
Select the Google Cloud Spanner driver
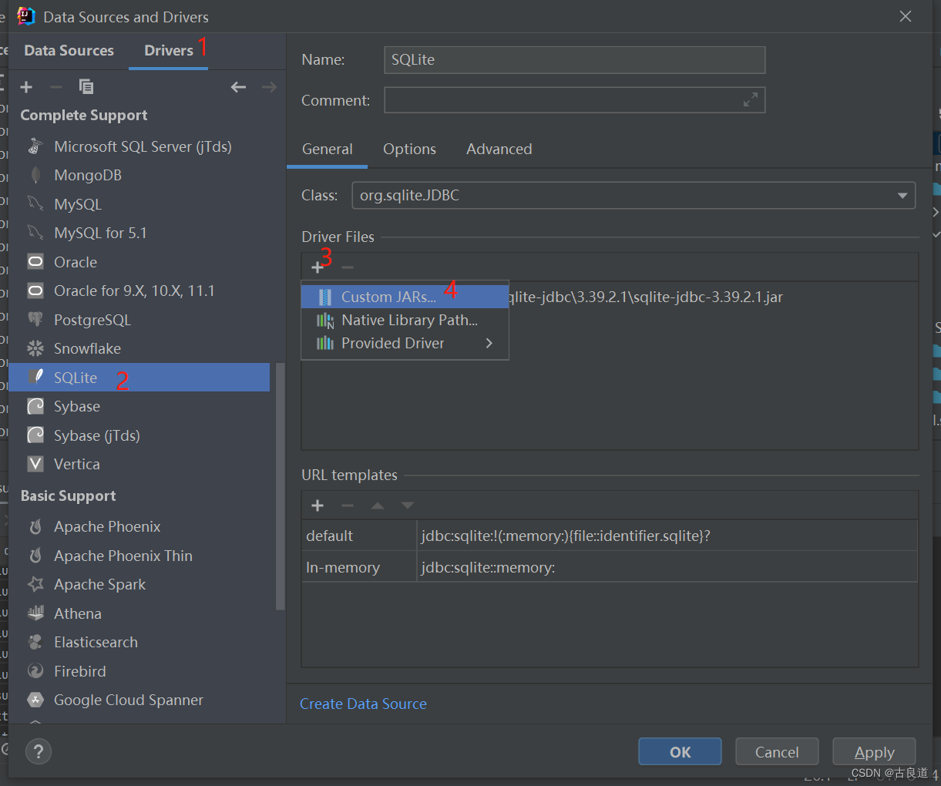139,700
